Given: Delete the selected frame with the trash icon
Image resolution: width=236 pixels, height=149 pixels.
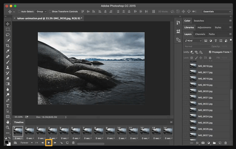Looking at the screenshot, I should [73, 143].
